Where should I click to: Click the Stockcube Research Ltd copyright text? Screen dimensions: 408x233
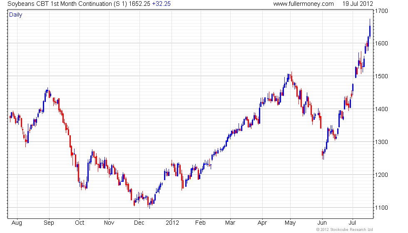(x=345, y=230)
